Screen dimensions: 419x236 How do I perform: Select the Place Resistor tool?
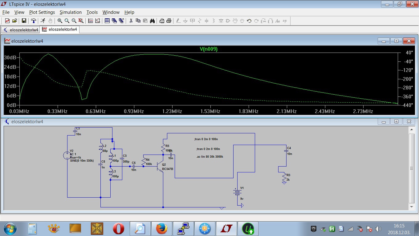200,21
